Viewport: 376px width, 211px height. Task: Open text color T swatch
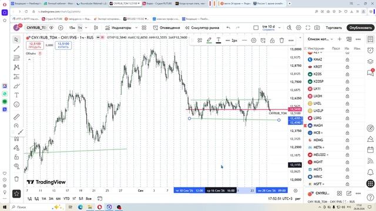pos(219,40)
